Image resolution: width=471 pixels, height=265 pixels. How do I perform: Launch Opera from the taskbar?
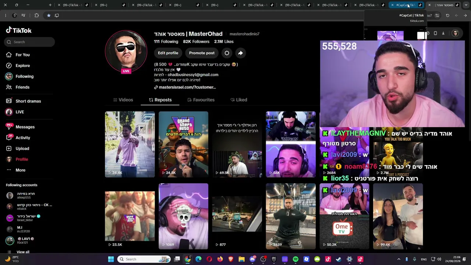(x=209, y=259)
